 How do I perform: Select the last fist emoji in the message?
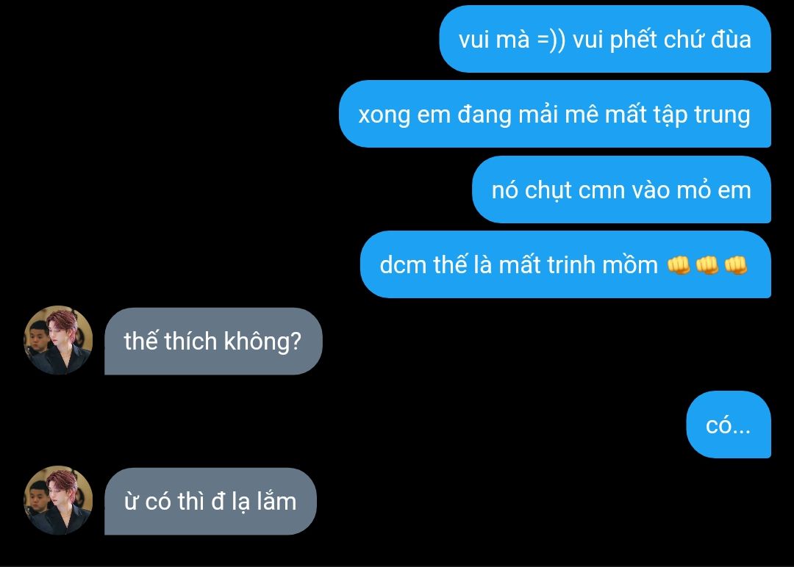coord(736,265)
